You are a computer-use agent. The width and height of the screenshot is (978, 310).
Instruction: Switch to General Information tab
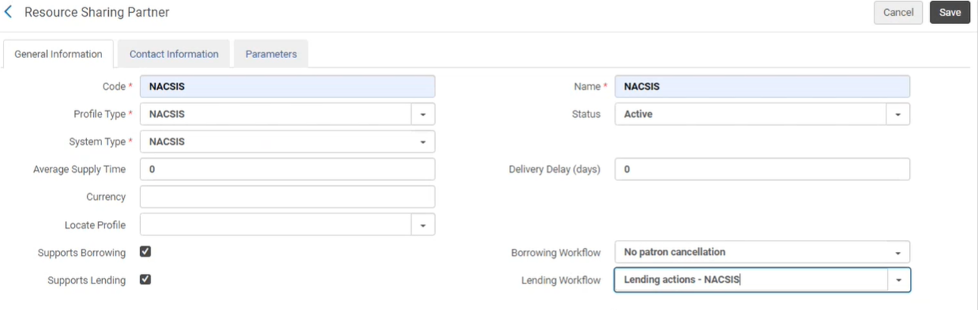point(58,54)
